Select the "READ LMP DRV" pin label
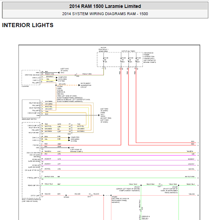The width and height of the screenshot is (209, 220). 34,185
